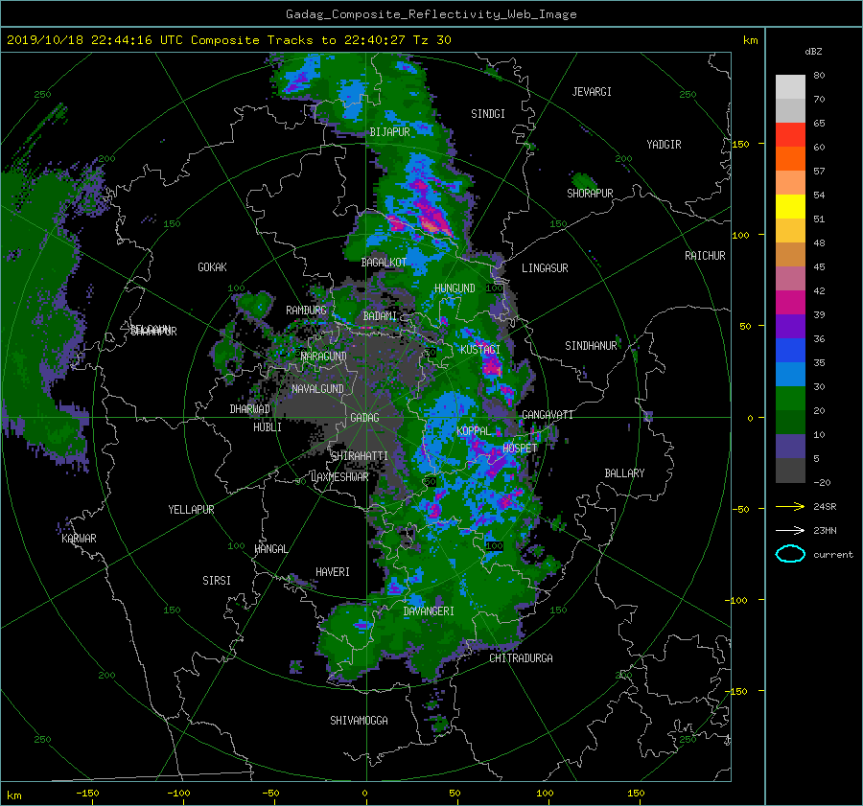863x806 pixels.
Task: Click the white 23MN arrow legend icon
Action: (x=790, y=530)
